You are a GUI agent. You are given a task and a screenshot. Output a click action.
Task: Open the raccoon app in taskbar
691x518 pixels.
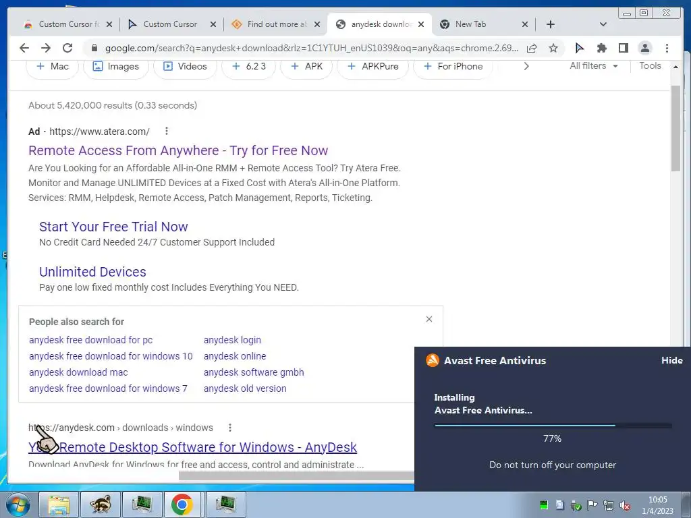[101, 505]
